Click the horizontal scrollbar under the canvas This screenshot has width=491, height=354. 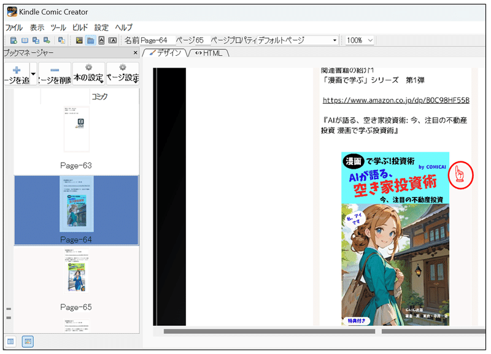269,331
